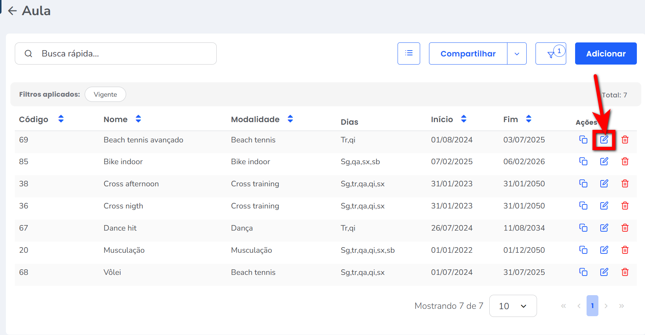Screen dimensions: 645x335
Task: Focus the Busca rápida search field
Action: [116, 53]
